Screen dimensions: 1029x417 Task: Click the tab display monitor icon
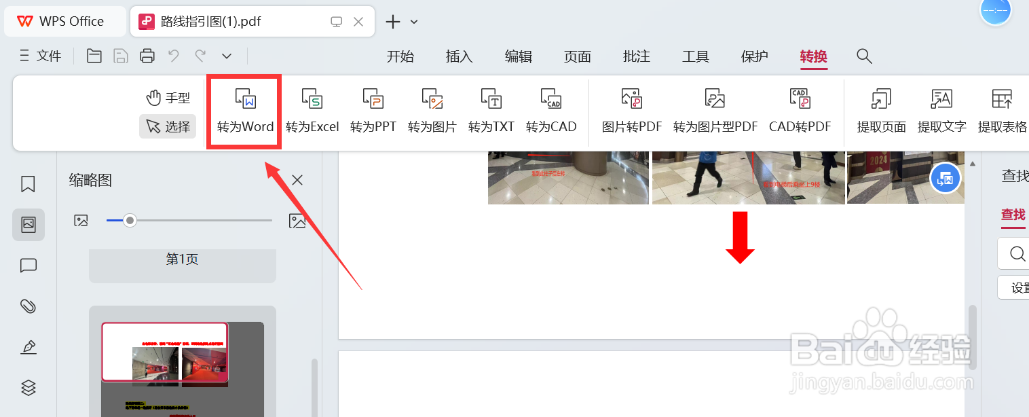click(x=336, y=22)
